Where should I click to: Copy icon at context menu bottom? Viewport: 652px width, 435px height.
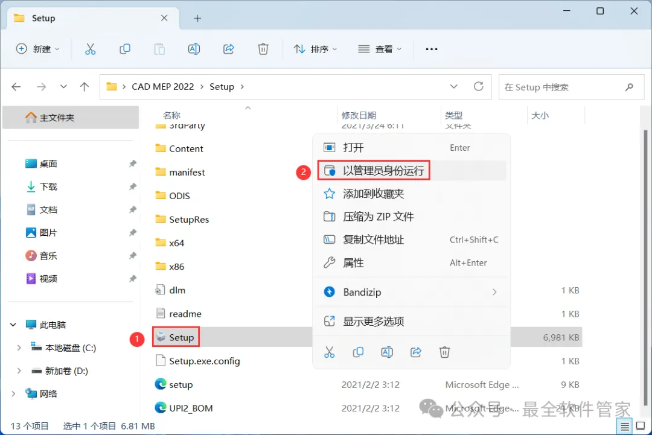click(358, 352)
